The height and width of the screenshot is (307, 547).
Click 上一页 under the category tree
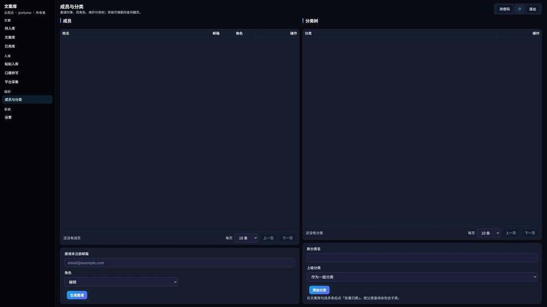pos(511,233)
